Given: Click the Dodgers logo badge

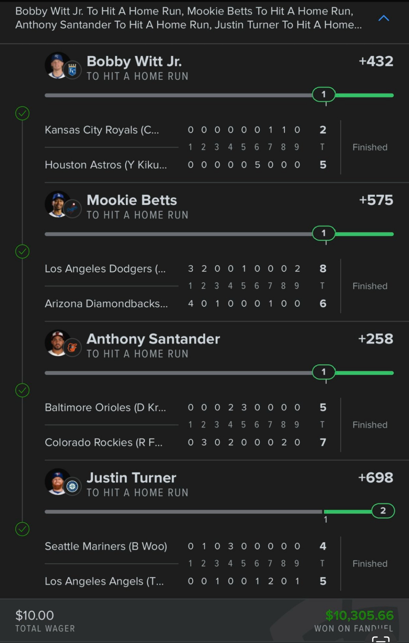Looking at the screenshot, I should click(x=72, y=209).
